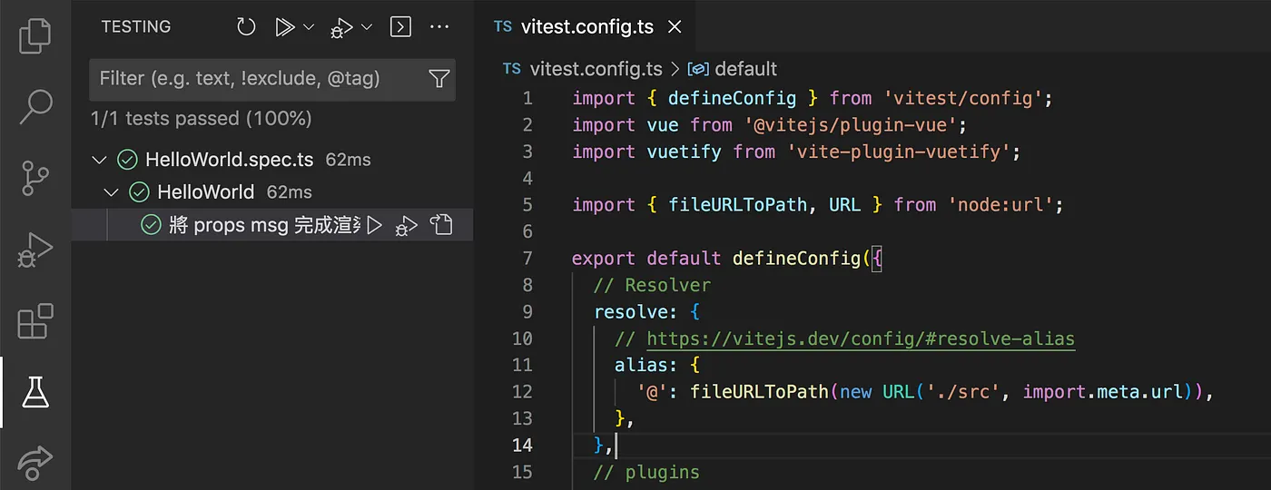
Task: Click passed check icon of HelloWorld suite
Action: click(x=139, y=192)
